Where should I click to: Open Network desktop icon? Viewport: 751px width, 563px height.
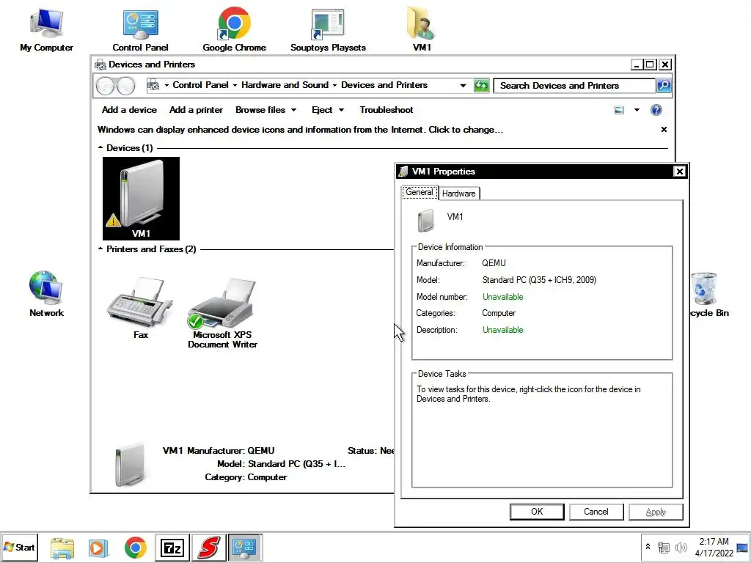click(x=46, y=293)
